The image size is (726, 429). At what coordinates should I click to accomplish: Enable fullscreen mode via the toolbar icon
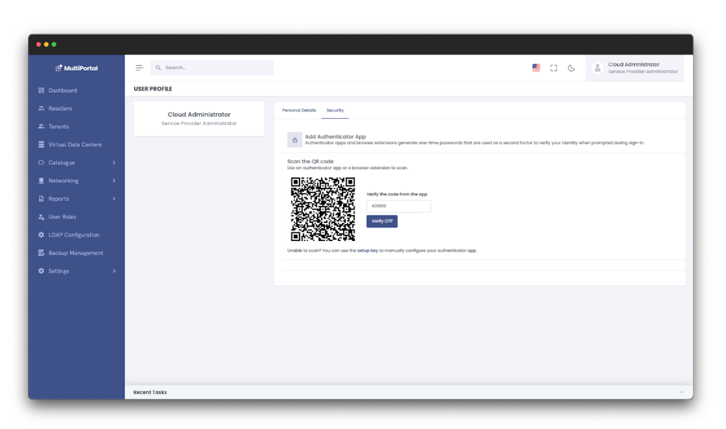(553, 68)
